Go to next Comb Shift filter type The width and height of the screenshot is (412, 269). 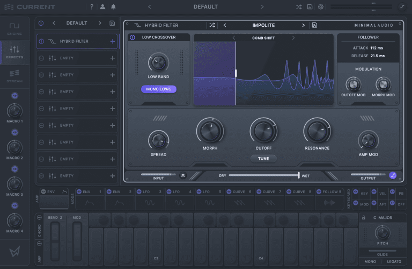[293, 38]
